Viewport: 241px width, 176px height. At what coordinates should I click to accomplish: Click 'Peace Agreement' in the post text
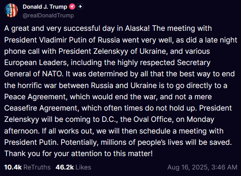coord(36,97)
